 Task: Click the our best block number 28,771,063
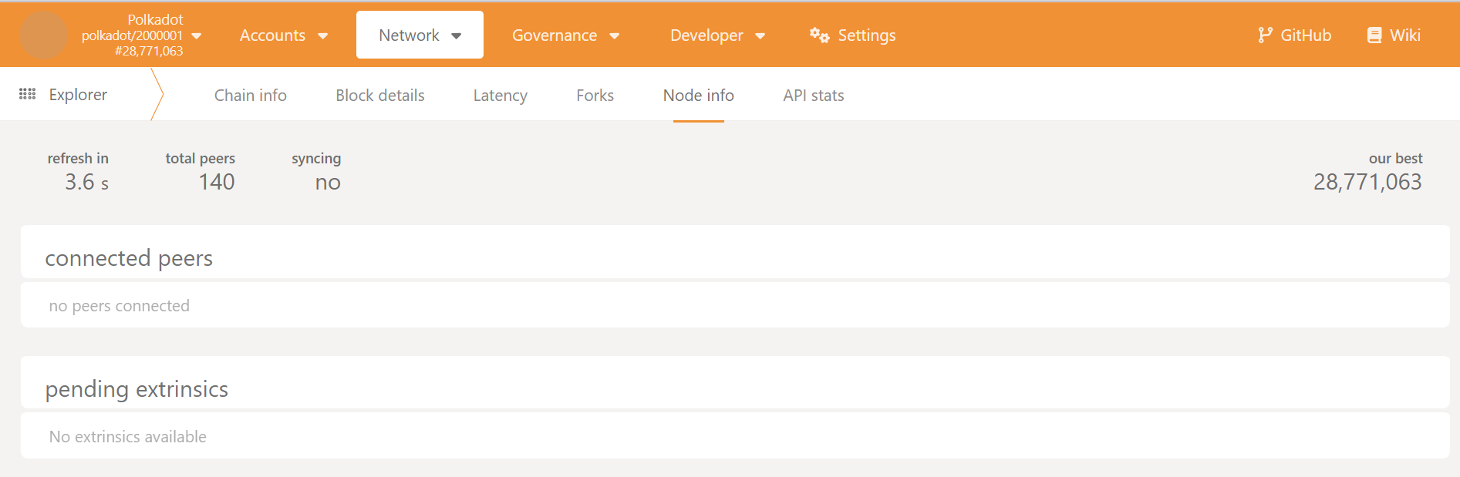point(1367,182)
